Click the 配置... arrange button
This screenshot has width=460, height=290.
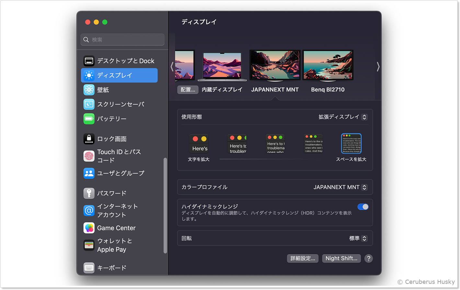point(188,90)
